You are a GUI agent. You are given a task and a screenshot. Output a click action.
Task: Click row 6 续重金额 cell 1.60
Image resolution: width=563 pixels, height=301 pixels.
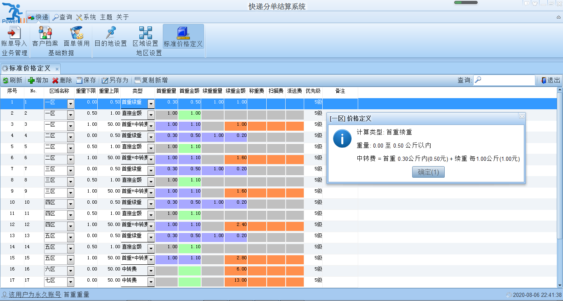[236, 160]
